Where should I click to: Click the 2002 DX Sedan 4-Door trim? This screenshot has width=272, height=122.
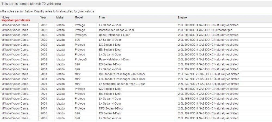click(110, 45)
